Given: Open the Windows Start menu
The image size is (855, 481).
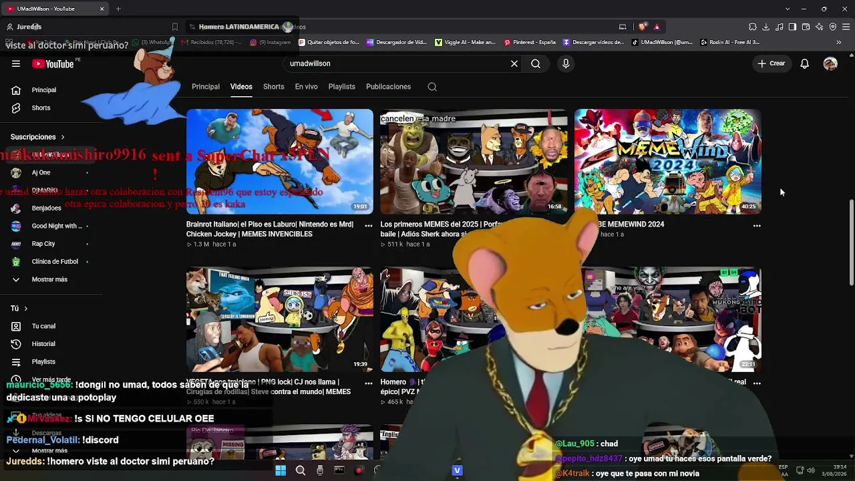Looking at the screenshot, I should 281,470.
